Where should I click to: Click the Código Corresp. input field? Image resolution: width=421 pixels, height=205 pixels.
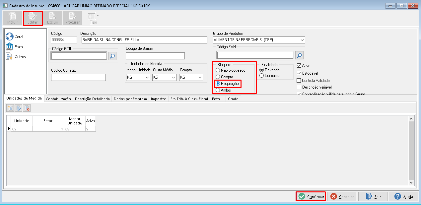click(78, 77)
